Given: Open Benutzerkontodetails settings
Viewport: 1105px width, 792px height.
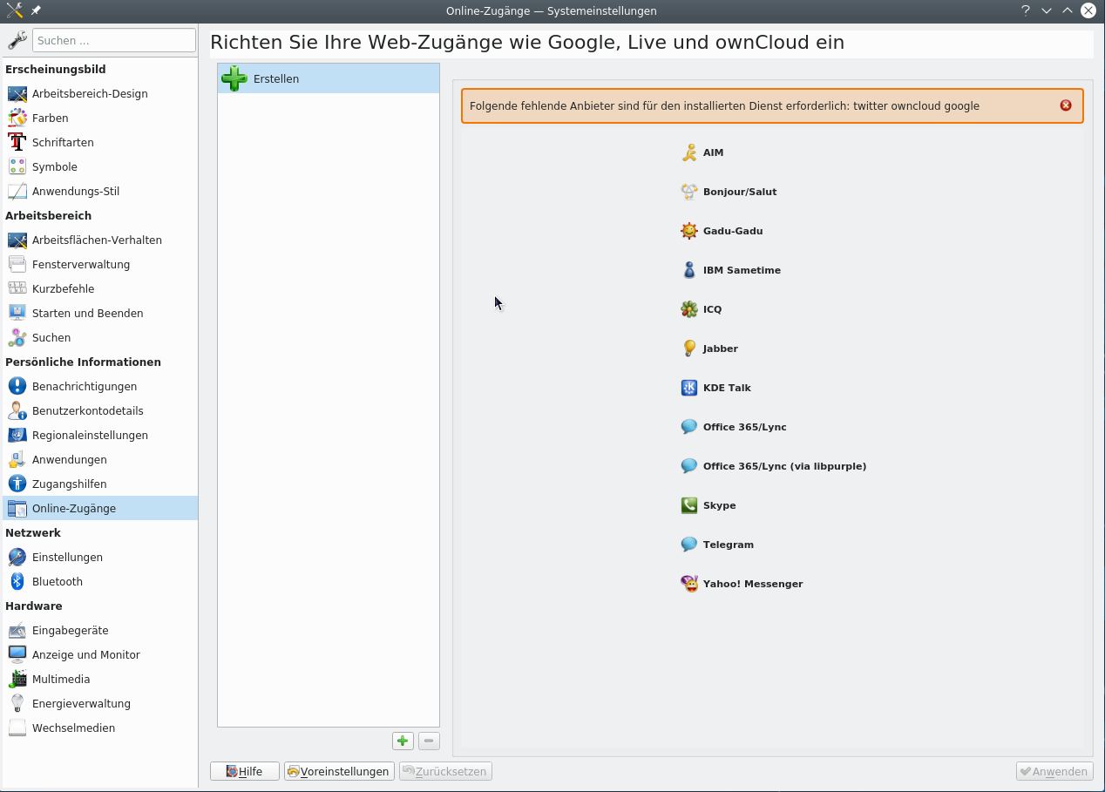Looking at the screenshot, I should (100, 410).
